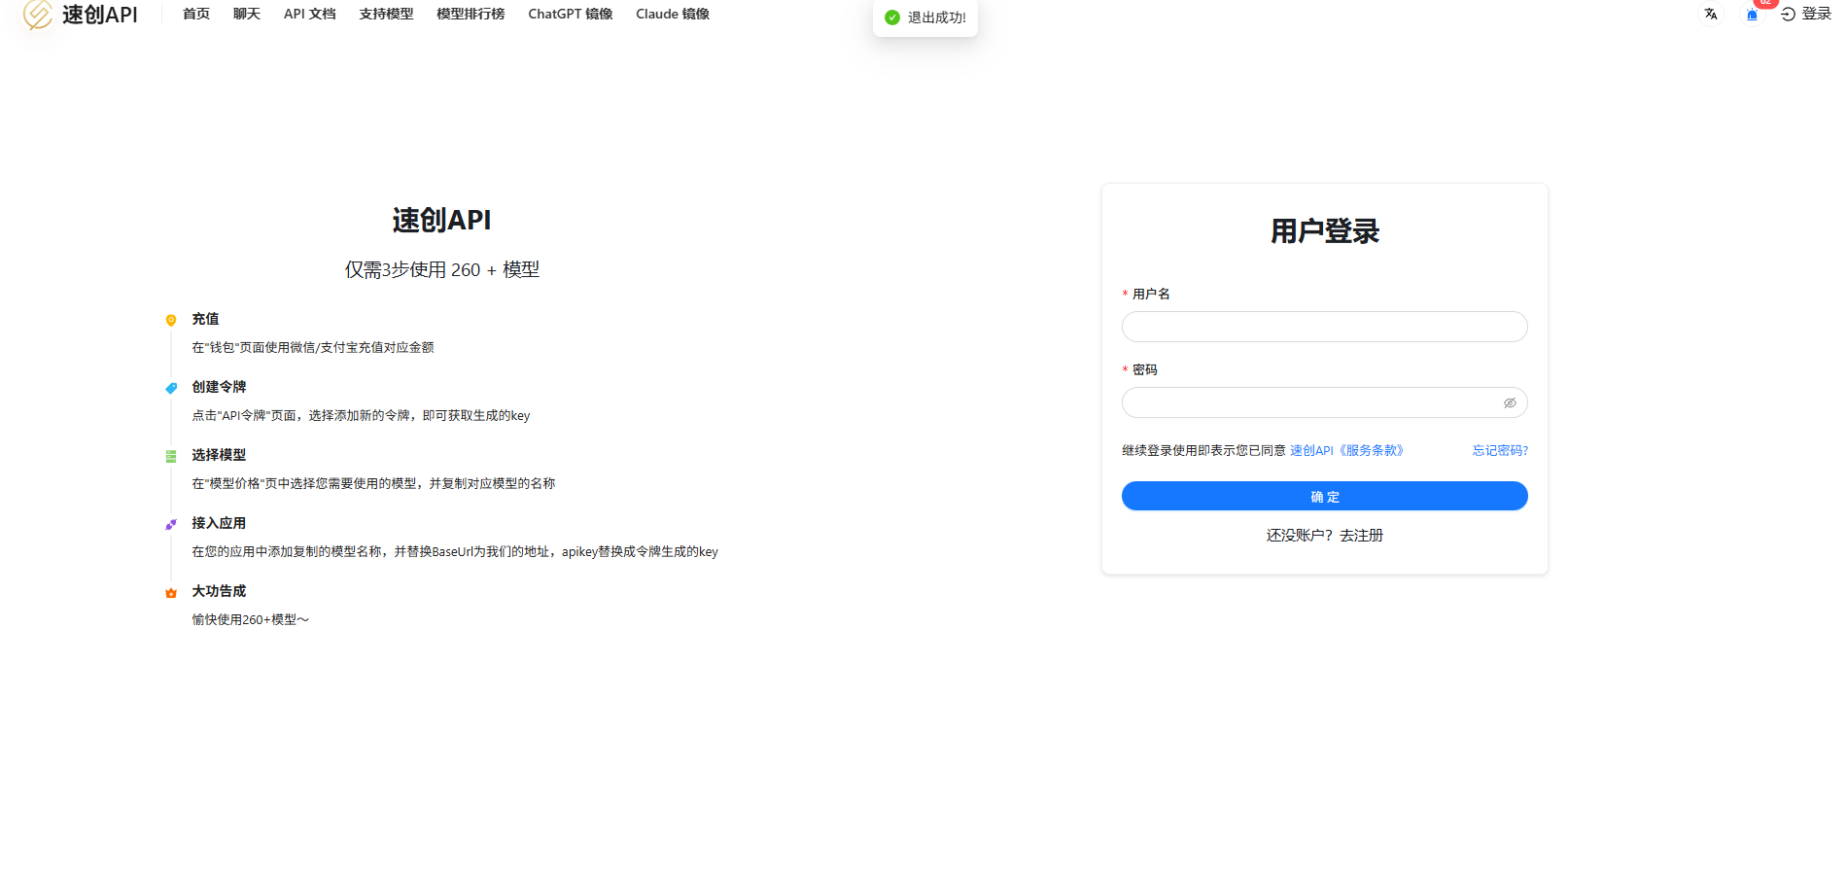Image resolution: width=1847 pixels, height=873 pixels.
Task: Focus the 密码 input field
Action: 1324,402
